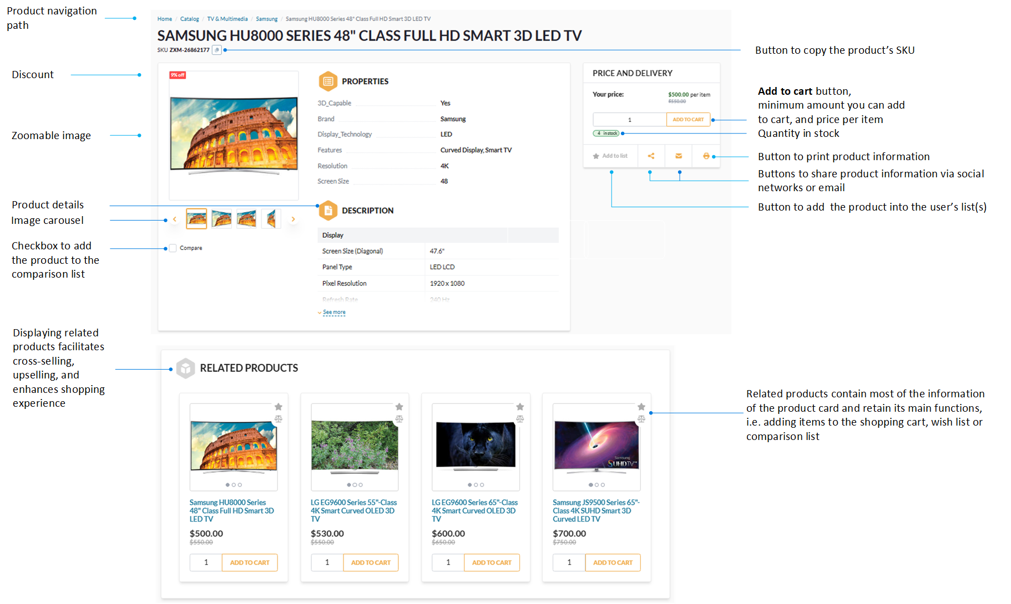The image size is (1011, 604).
Task: Open Catalog in the breadcrumb
Action: (x=189, y=19)
